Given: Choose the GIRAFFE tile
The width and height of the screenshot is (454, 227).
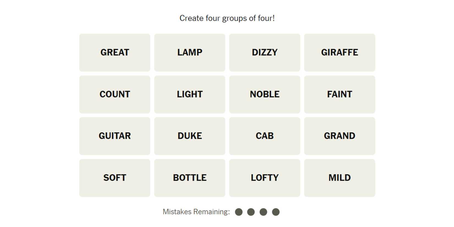Looking at the screenshot, I should 340,53.
